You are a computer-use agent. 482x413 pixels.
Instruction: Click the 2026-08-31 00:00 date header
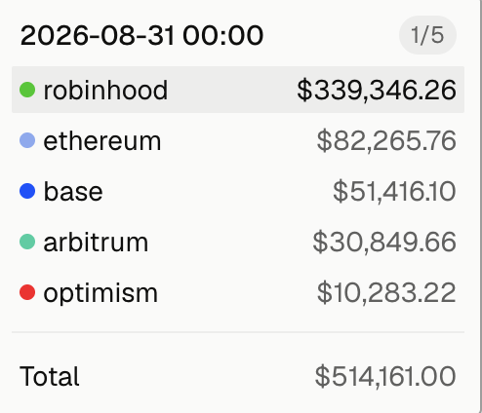141,35
